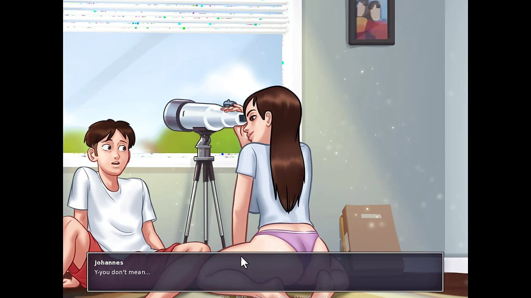The width and height of the screenshot is (531, 298).
Task: Choose Q.Load in the quick menu
Action: 302,296
